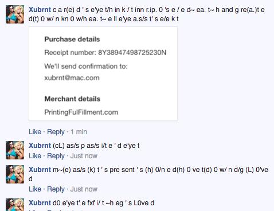Click 'Just now' timestamp under '(cL)' comment
274x211 pixels.
84,156
